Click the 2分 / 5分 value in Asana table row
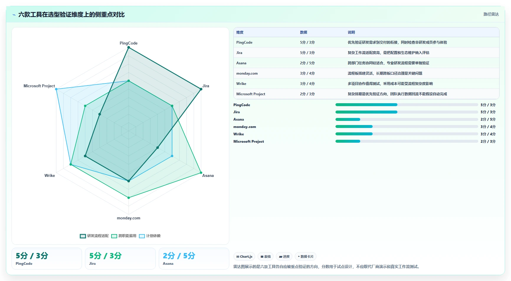511x281 pixels. 307,63
